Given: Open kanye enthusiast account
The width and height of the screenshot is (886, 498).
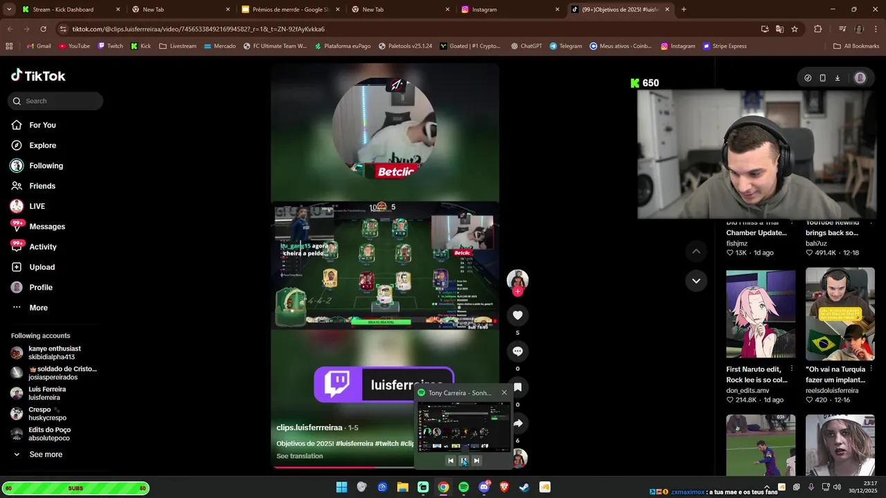Looking at the screenshot, I should (54, 353).
